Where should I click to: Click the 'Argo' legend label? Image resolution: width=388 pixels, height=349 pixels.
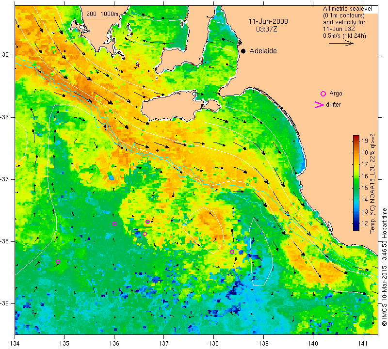coord(336,94)
